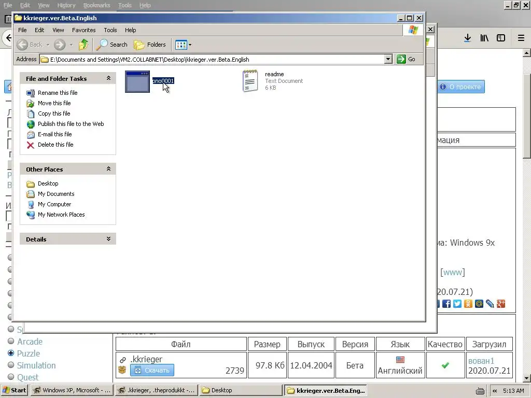This screenshot has height=398, width=531.
Task: Open the Tools menu in Explorer
Action: pos(110,30)
